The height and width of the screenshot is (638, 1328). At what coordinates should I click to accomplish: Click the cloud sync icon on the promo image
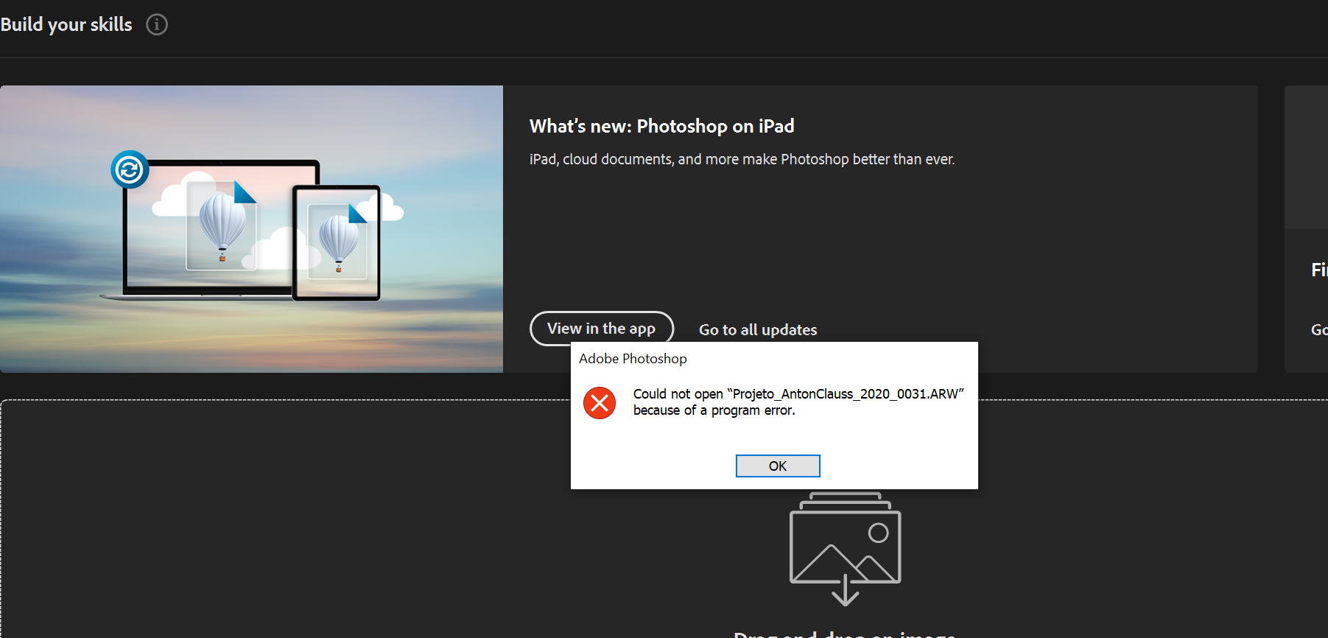click(130, 169)
